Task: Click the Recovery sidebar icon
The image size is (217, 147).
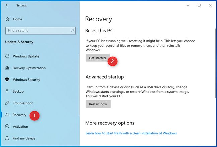Action: tap(7, 115)
